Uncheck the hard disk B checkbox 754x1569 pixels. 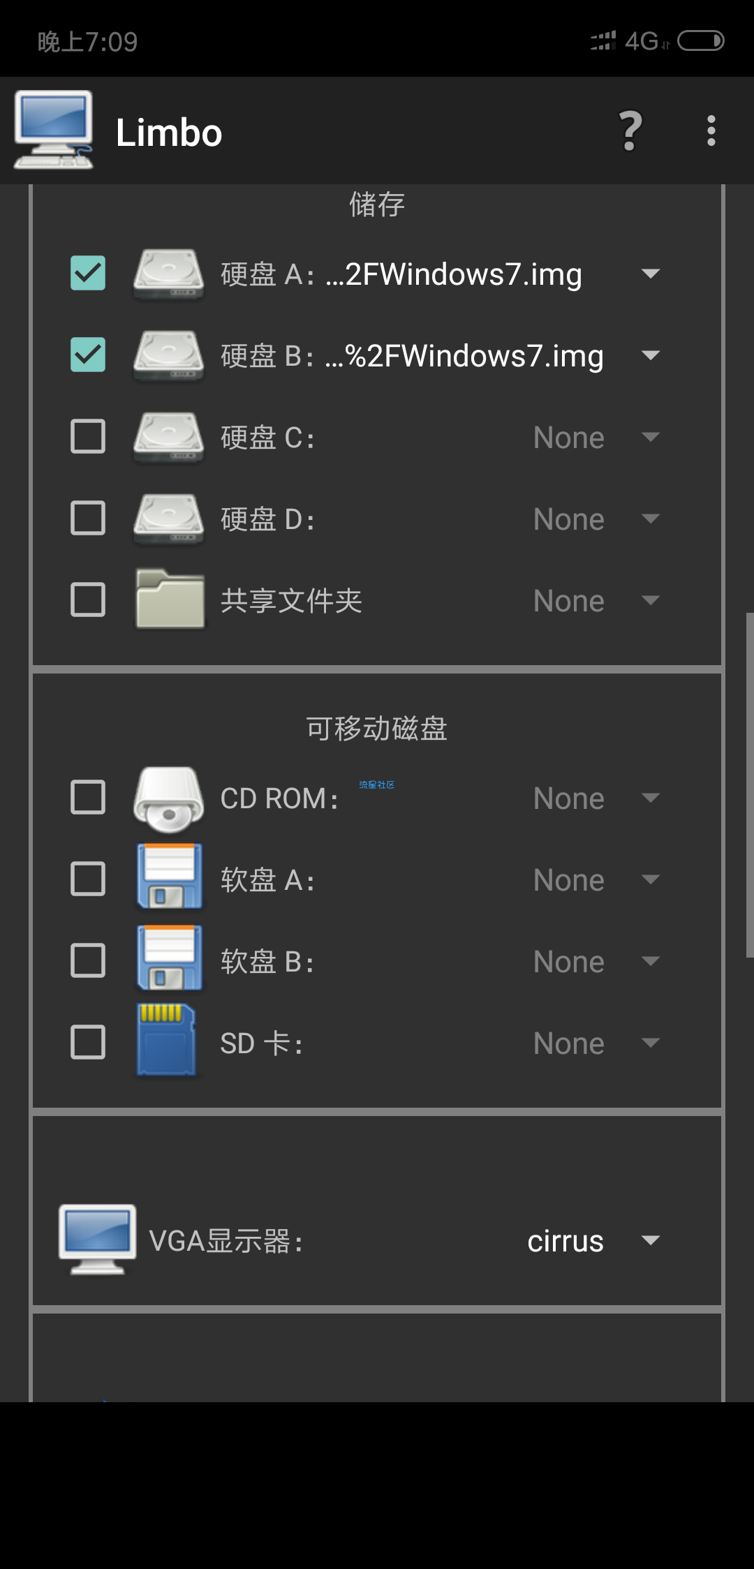pyautogui.click(x=88, y=355)
